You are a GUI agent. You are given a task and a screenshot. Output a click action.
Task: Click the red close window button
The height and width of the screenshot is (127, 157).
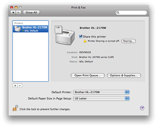pyautogui.click(x=12, y=7)
